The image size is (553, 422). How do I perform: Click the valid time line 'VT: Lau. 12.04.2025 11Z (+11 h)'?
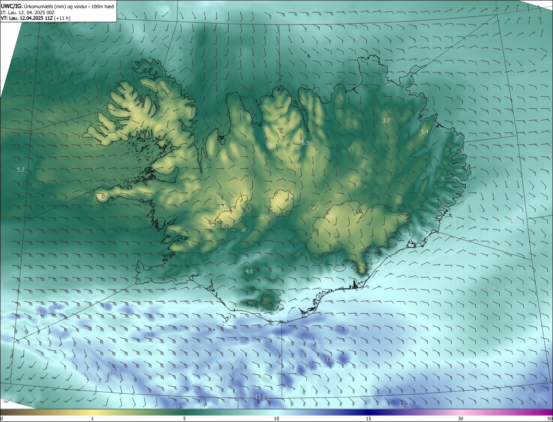click(35, 18)
